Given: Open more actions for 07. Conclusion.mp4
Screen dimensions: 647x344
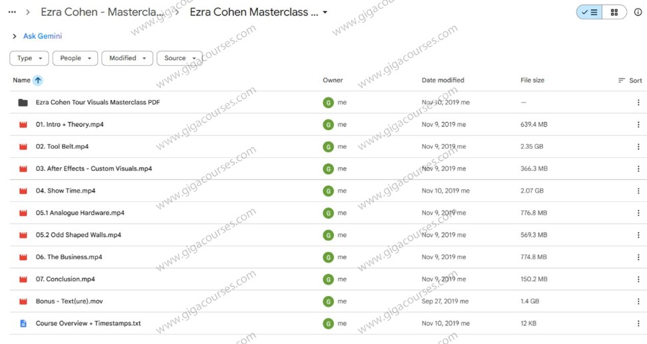Looking at the screenshot, I should pos(638,279).
